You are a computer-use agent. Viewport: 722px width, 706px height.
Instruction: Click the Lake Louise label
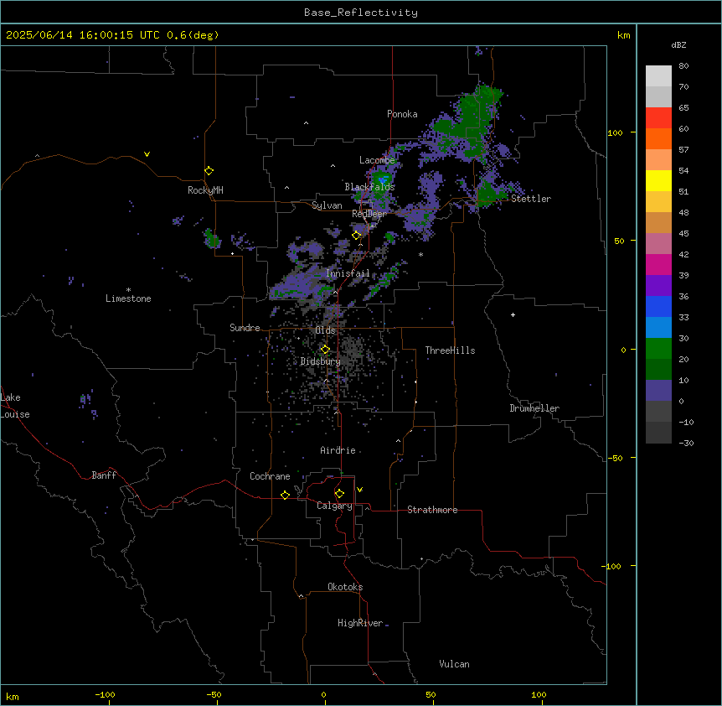tap(13, 406)
